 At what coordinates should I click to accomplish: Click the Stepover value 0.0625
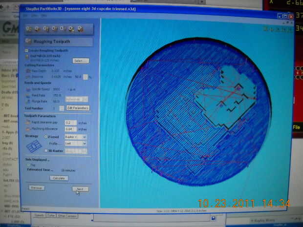56,77
